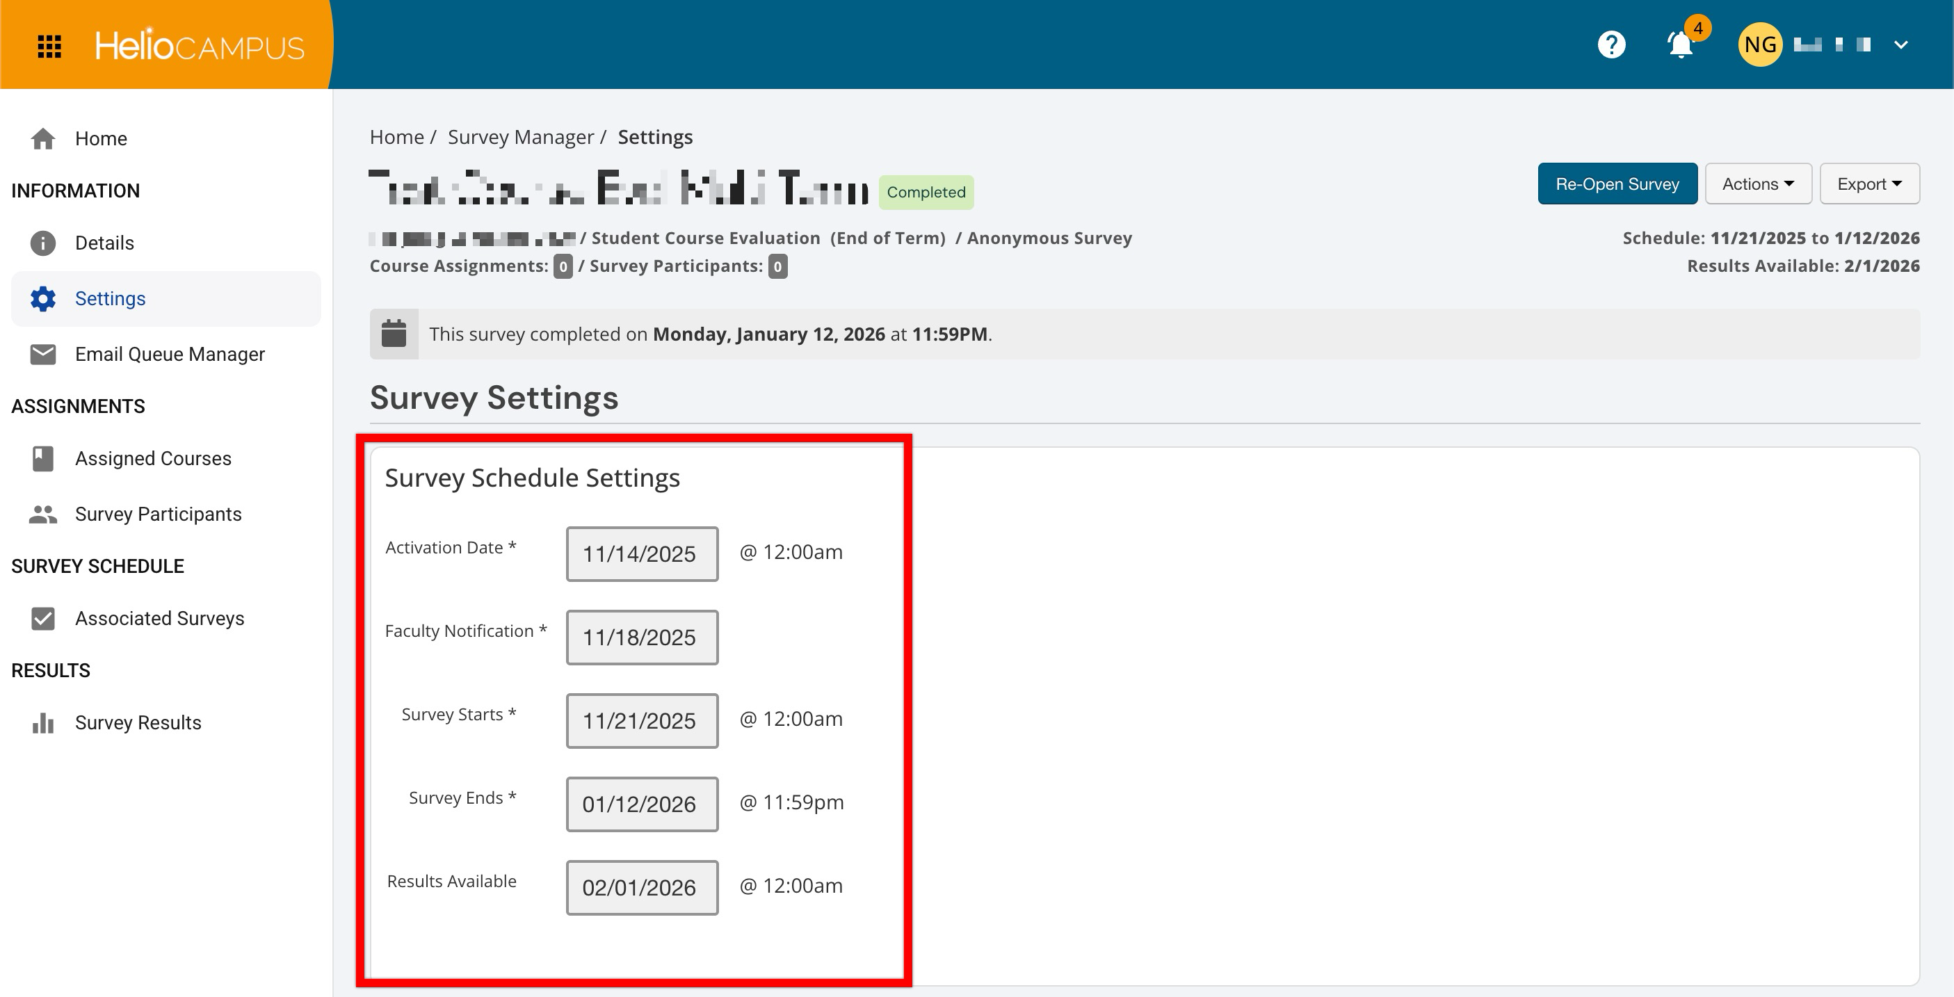Click the Home house icon in sidebar
The image size is (1954, 997).
43,139
